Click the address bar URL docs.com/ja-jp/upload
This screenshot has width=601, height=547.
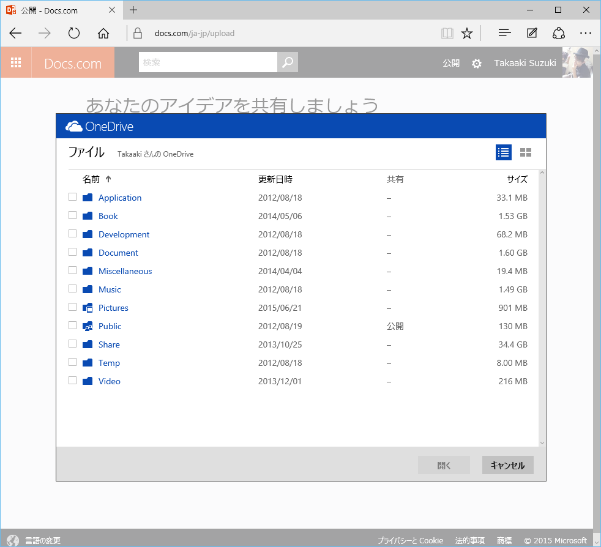[x=195, y=34]
